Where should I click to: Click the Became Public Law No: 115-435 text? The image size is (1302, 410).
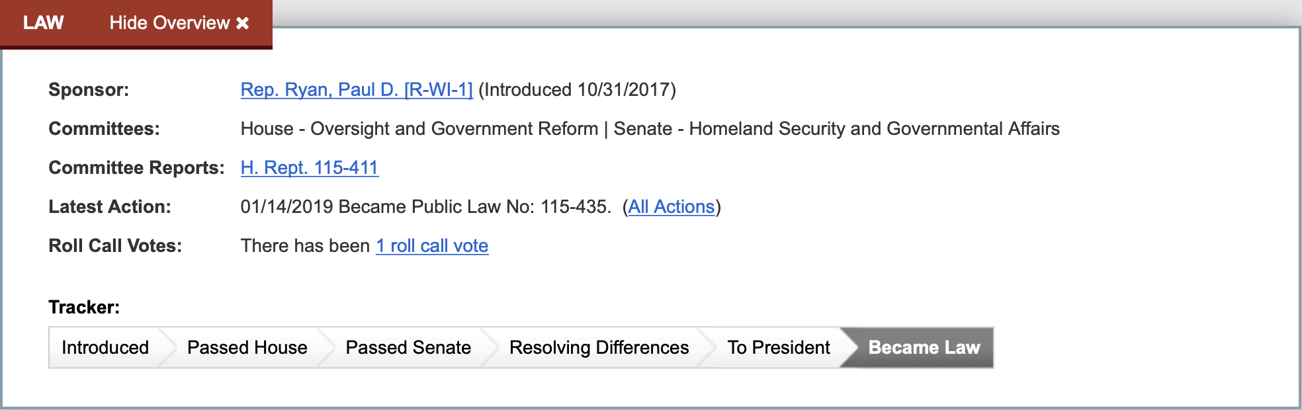474,207
